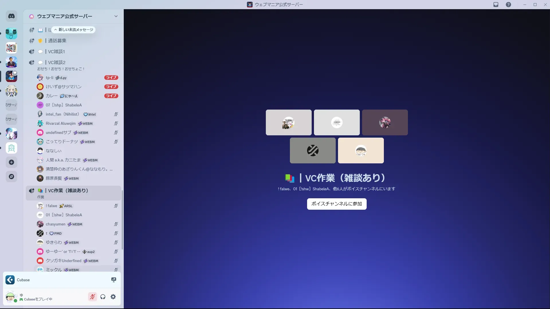Toggle headphones deafen button
Viewport: 550px width, 309px height.
(x=103, y=297)
